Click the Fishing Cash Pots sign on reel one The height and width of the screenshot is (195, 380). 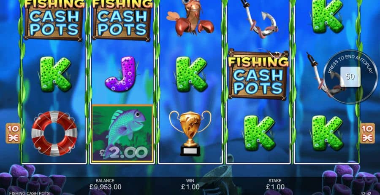pos(54,20)
